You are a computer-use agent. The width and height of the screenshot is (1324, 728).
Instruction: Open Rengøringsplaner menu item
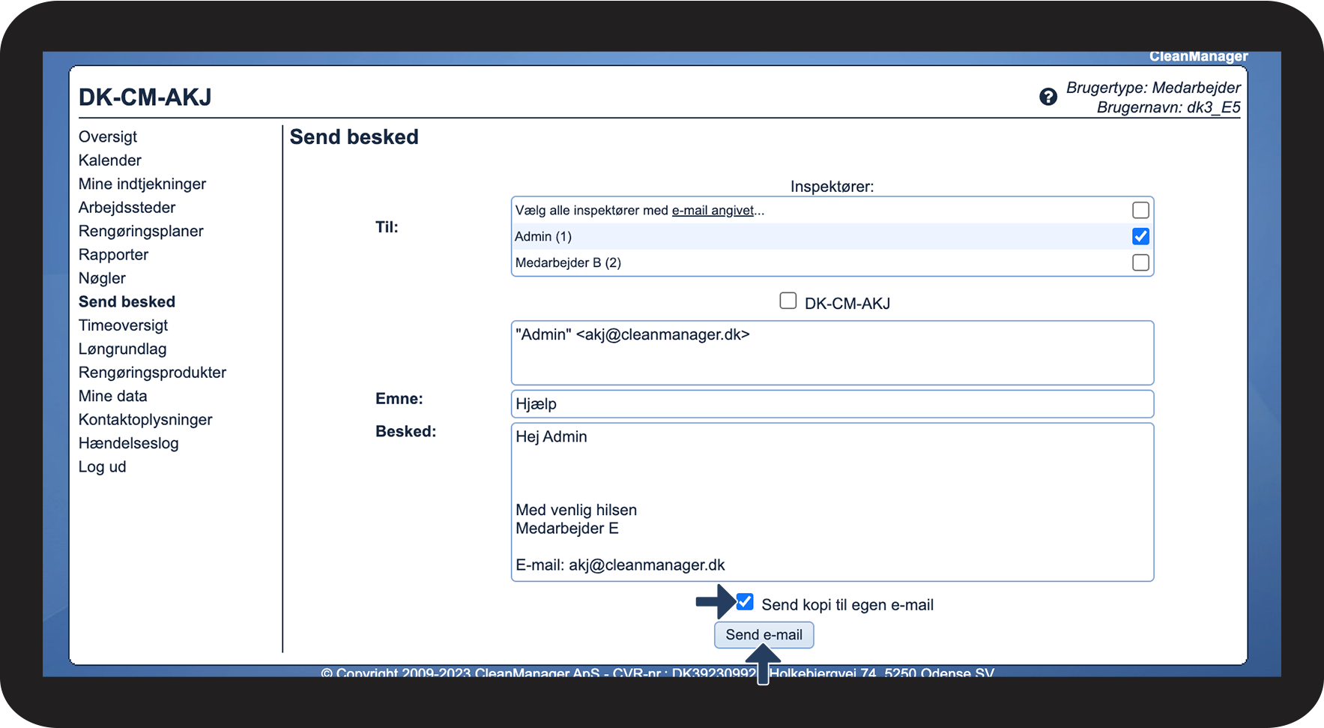(x=141, y=231)
